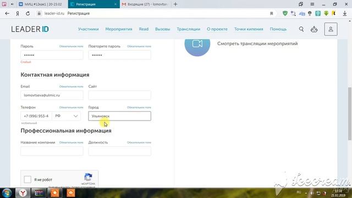Open the user profile icon

point(331,29)
